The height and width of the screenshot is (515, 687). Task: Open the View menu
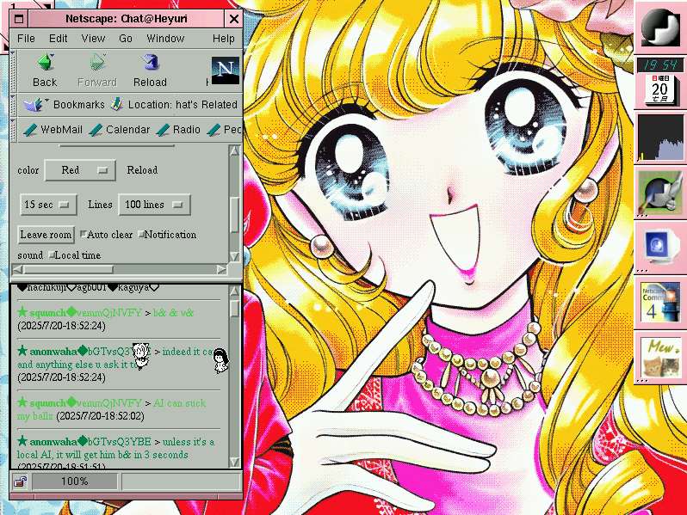(93, 39)
